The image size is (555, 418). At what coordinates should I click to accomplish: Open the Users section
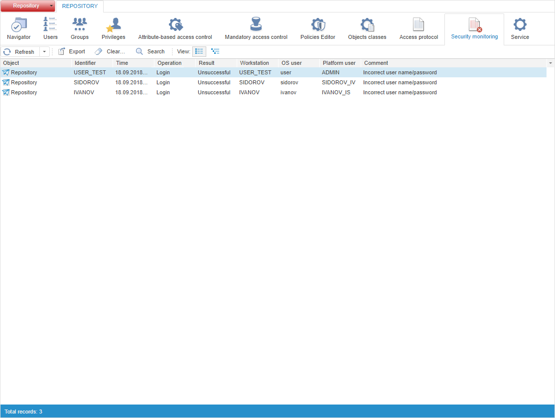coord(50,29)
